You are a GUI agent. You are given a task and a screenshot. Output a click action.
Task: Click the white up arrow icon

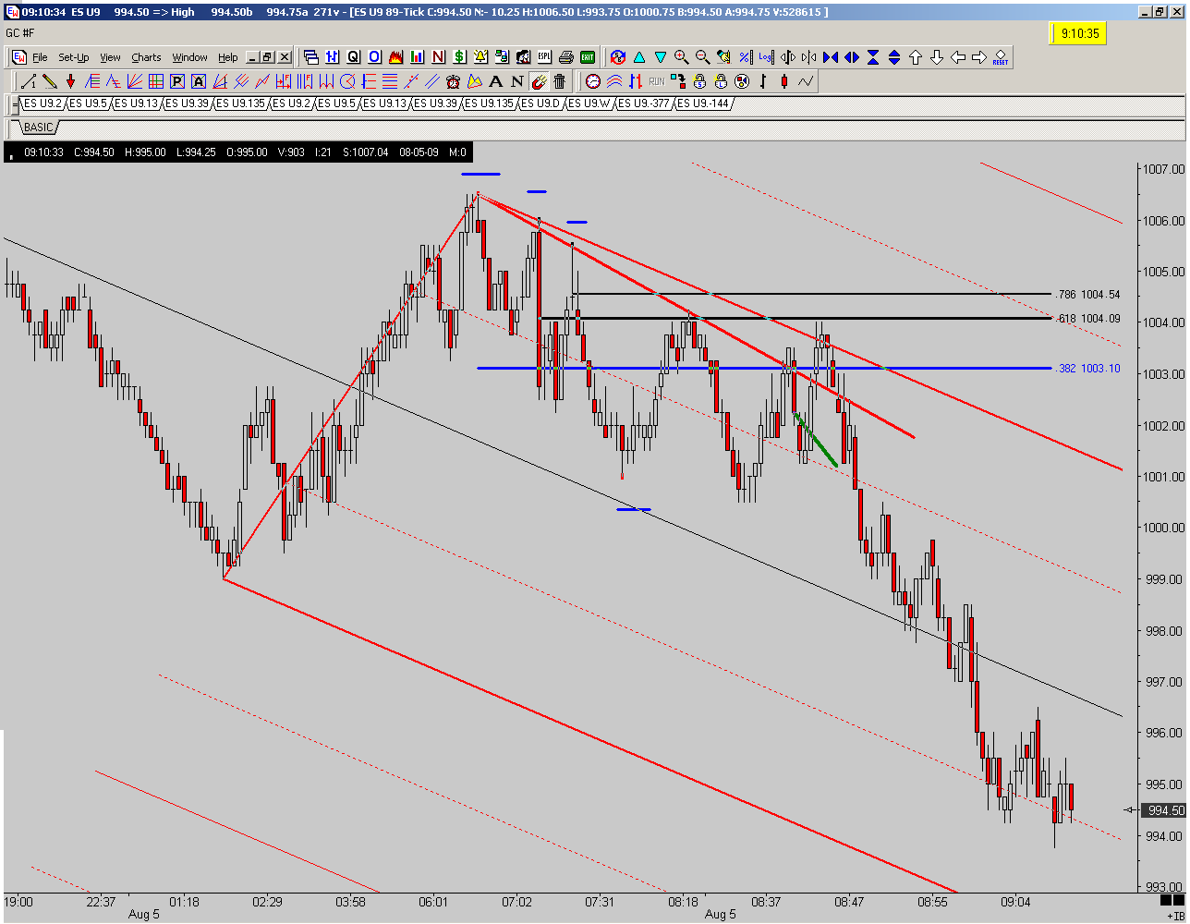(x=916, y=57)
